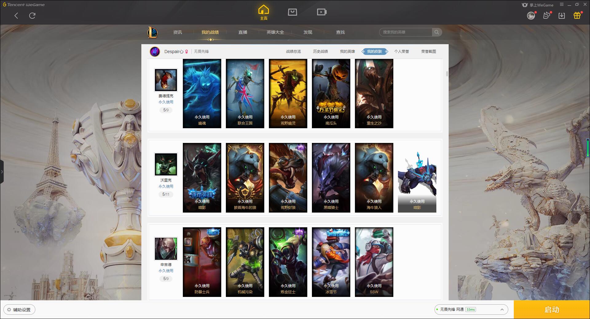Expand the left side panel handle
Image resolution: width=590 pixels, height=319 pixels.
[x=2, y=172]
